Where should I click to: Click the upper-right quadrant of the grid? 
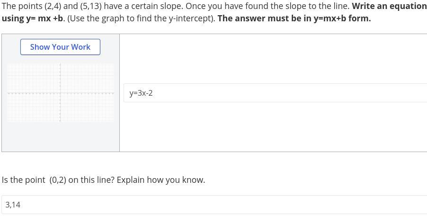point(88,78)
